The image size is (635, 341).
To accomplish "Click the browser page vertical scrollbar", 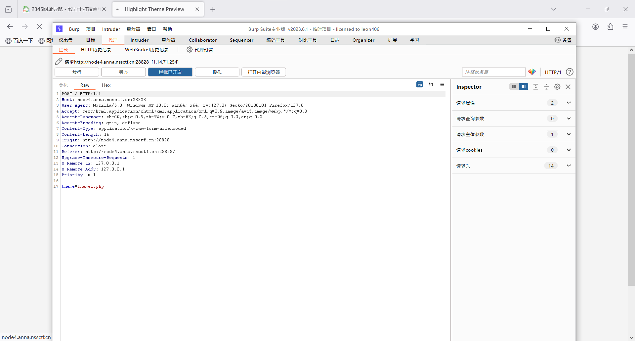I will (631, 170).
